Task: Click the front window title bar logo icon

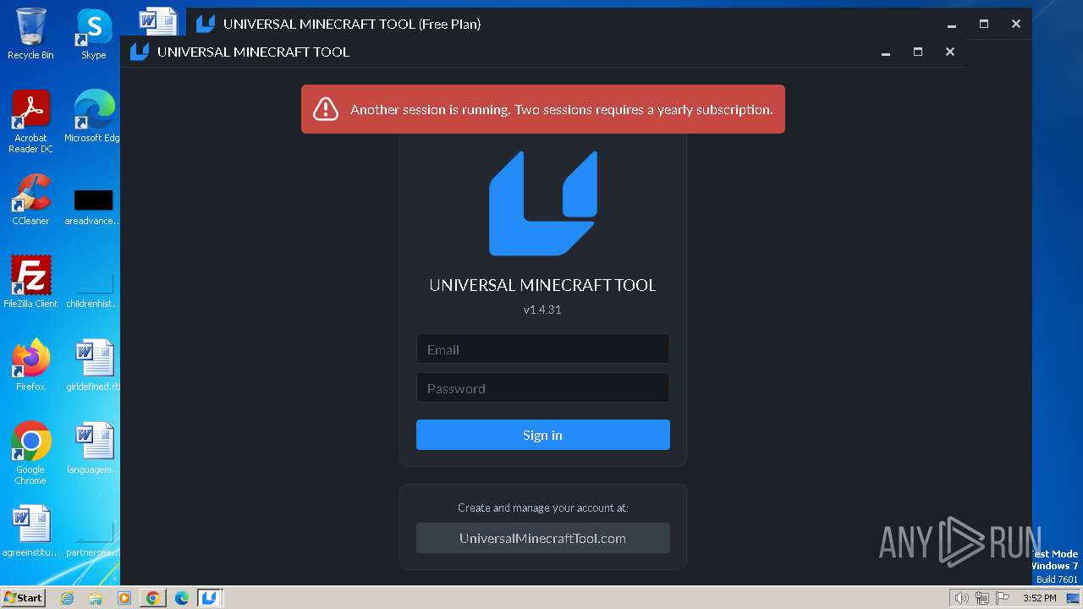Action: (140, 52)
